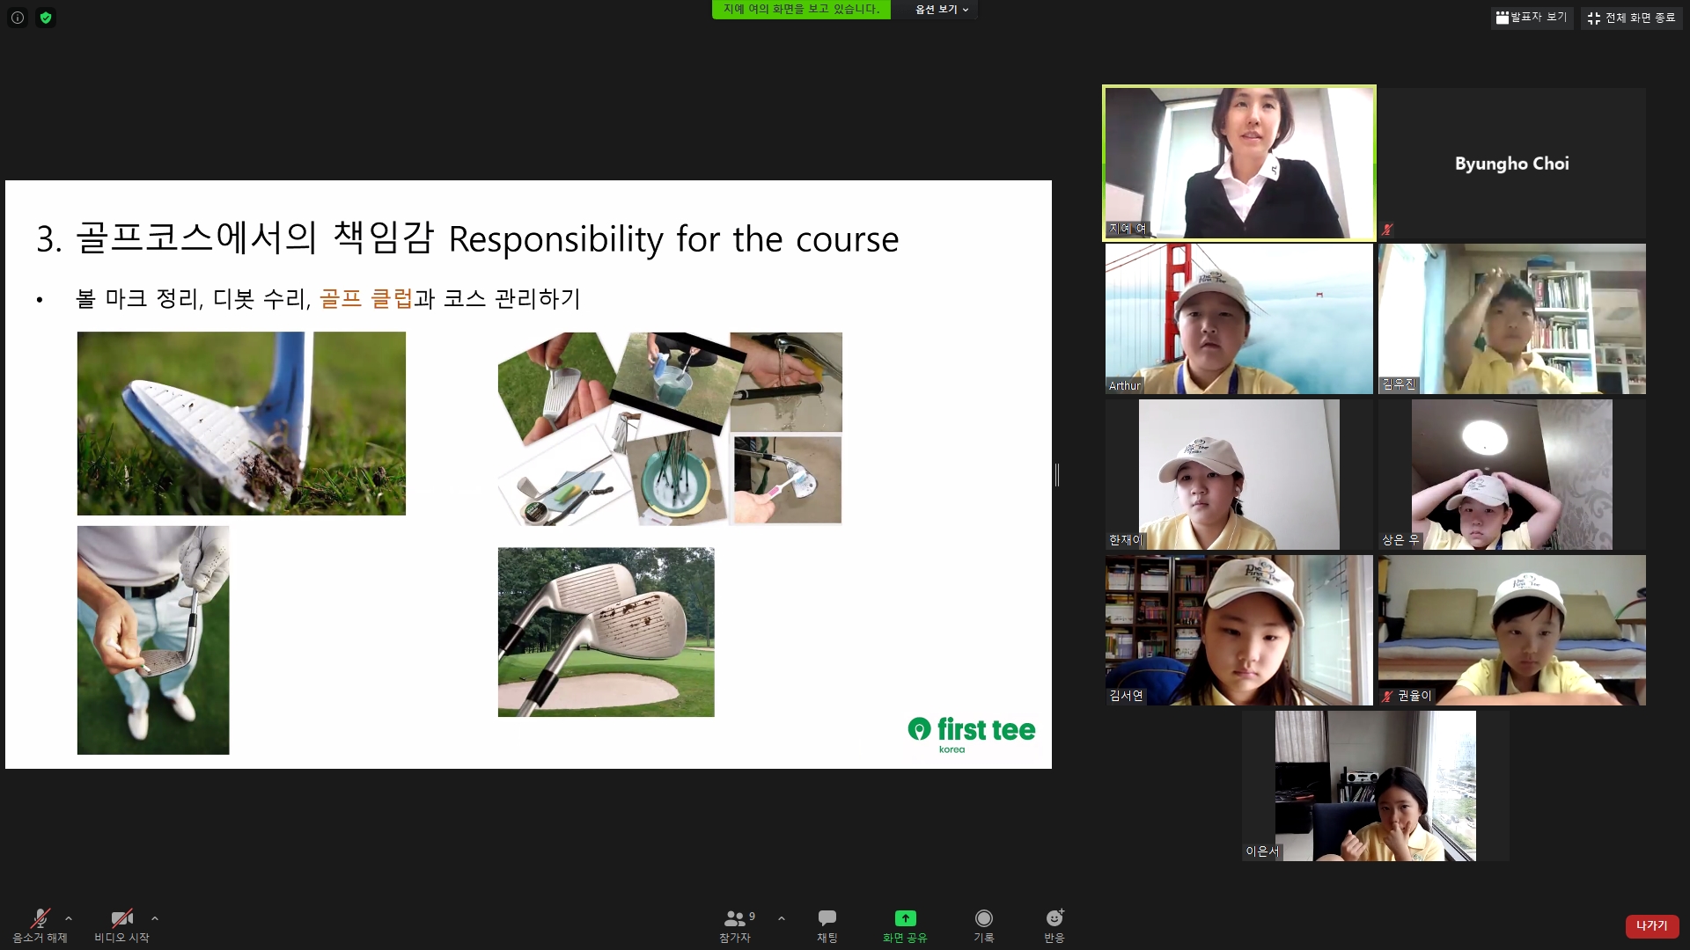Click the green share screen icon
The width and height of the screenshot is (1690, 950).
coord(905,918)
